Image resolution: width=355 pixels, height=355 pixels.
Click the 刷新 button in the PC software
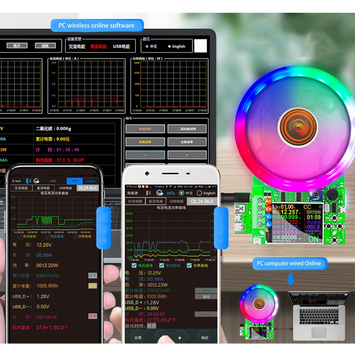click(45, 46)
